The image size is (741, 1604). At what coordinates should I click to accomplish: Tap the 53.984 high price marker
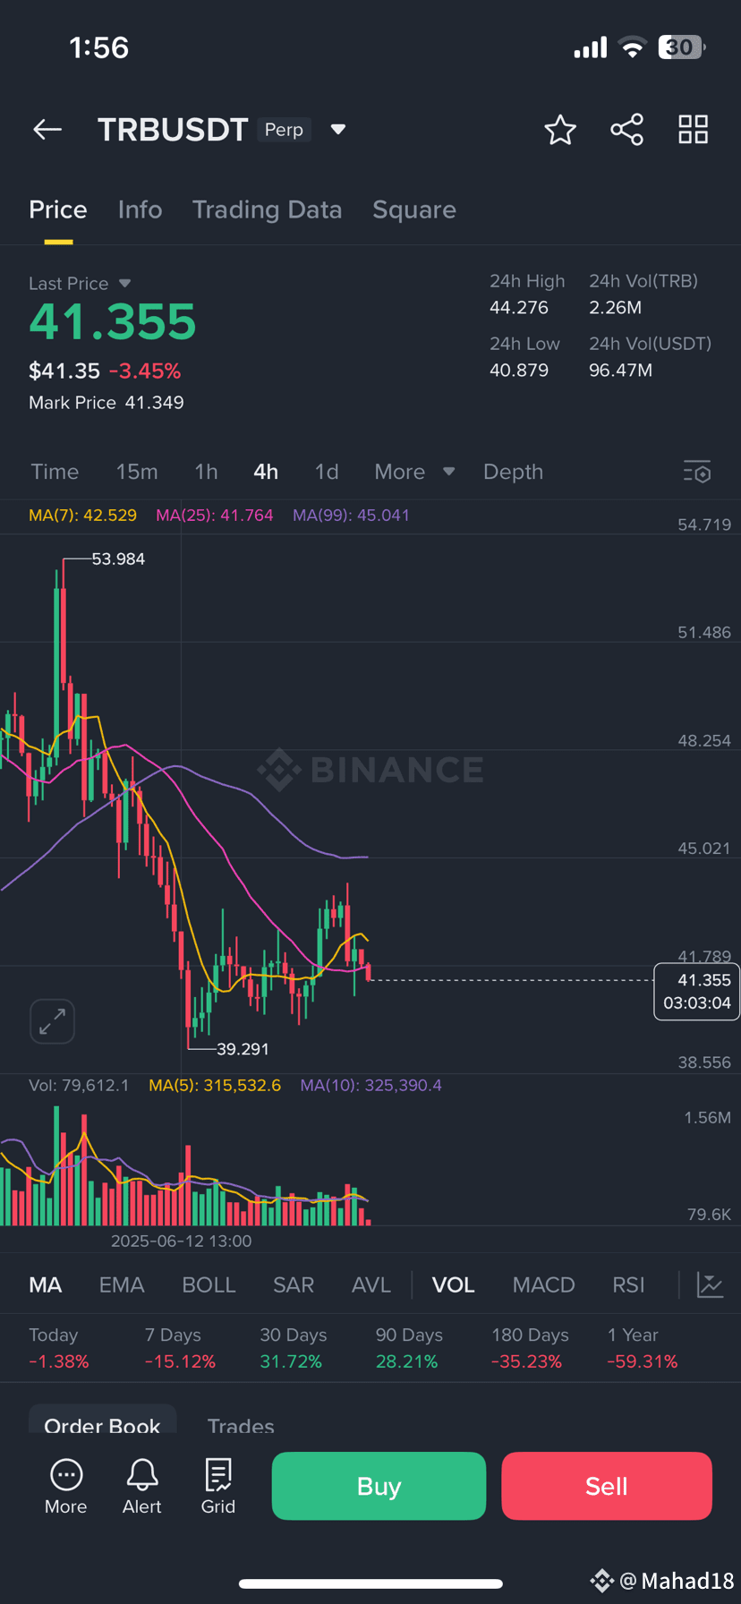click(118, 559)
